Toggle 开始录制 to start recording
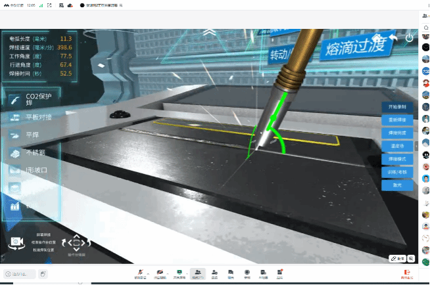Screen dimensions: 430x285 tap(397, 106)
